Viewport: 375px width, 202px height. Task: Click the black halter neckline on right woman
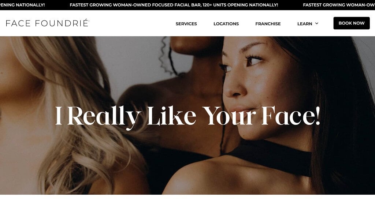point(270,157)
